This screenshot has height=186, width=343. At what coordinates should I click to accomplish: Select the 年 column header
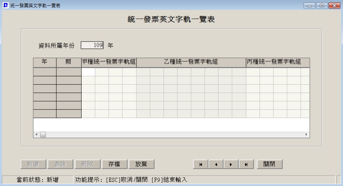[45, 63]
